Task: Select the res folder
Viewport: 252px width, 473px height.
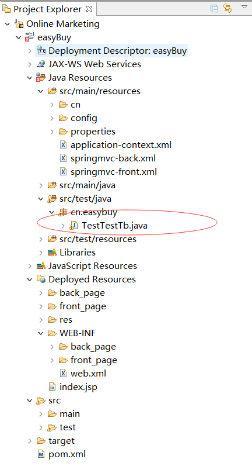Action: [66, 320]
